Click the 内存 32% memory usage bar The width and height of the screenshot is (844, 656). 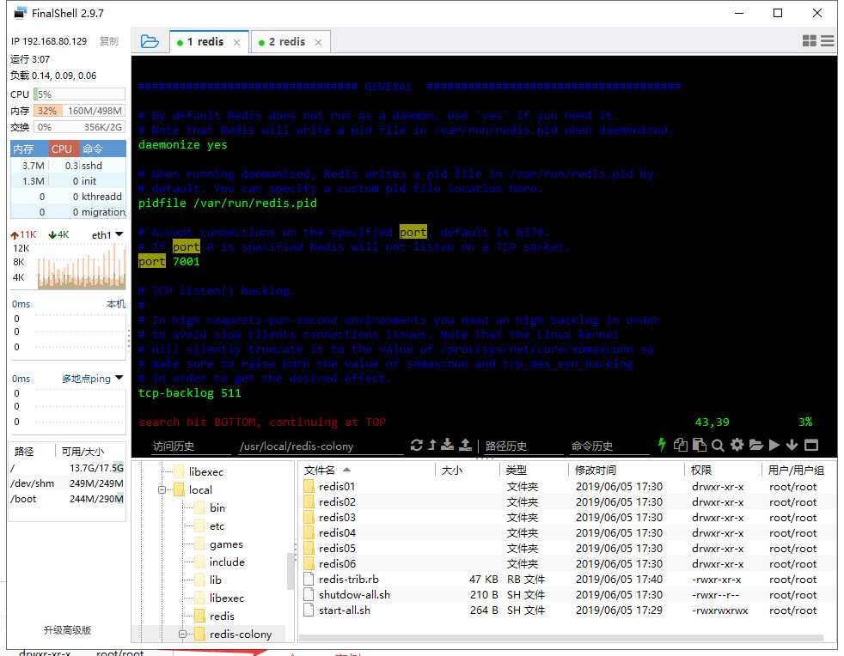click(79, 111)
